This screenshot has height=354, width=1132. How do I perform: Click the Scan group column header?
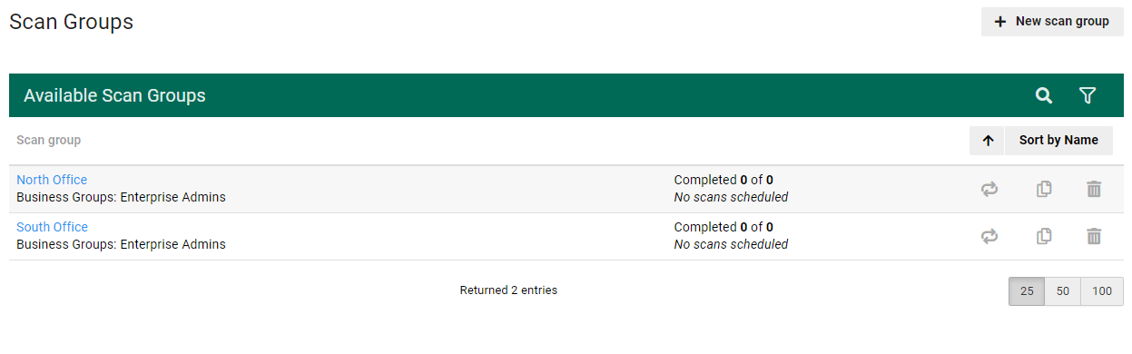click(x=49, y=141)
